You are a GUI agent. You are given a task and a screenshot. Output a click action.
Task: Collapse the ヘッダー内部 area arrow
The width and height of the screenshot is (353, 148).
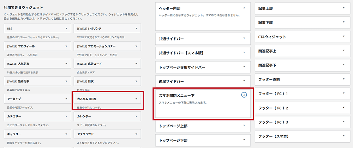pyautogui.click(x=244, y=8)
